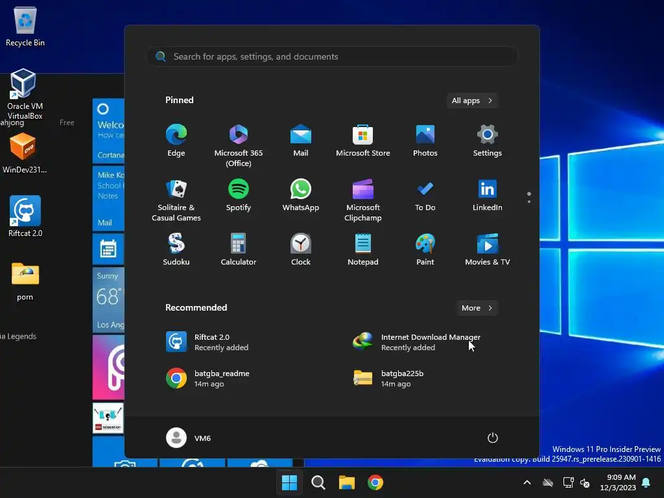Open the Calendar tile behind Start menu
The image size is (664, 498).
click(108, 249)
